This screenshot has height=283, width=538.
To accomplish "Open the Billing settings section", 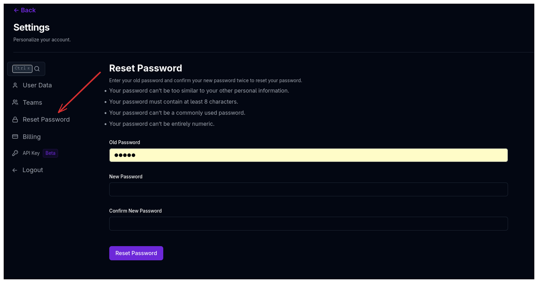I will pyautogui.click(x=31, y=137).
